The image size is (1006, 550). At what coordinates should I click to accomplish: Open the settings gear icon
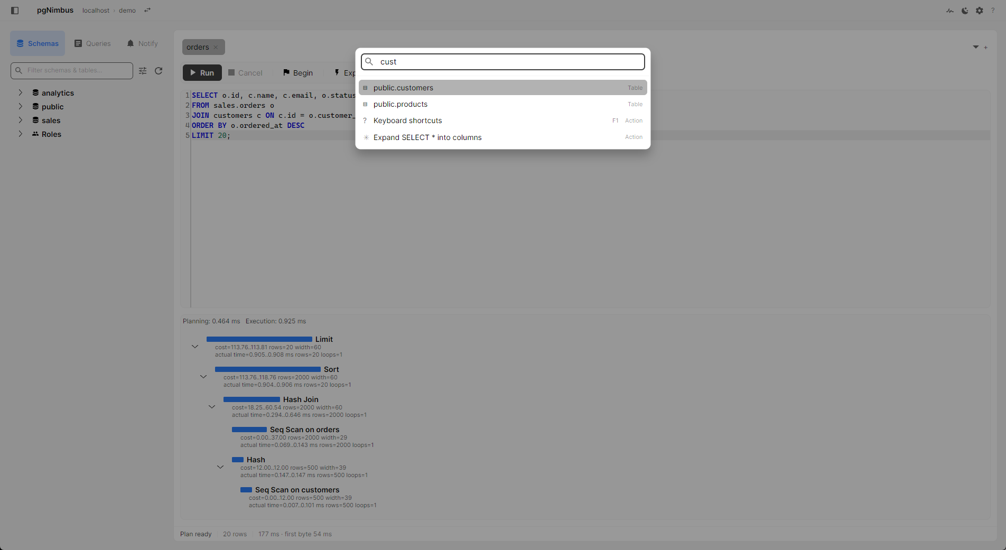pos(980,11)
